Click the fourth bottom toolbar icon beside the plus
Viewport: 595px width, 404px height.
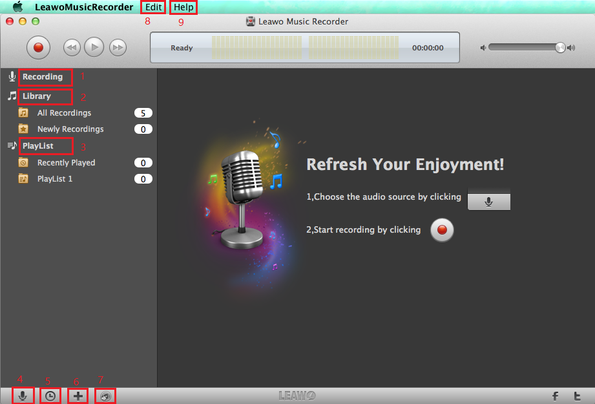coord(105,396)
